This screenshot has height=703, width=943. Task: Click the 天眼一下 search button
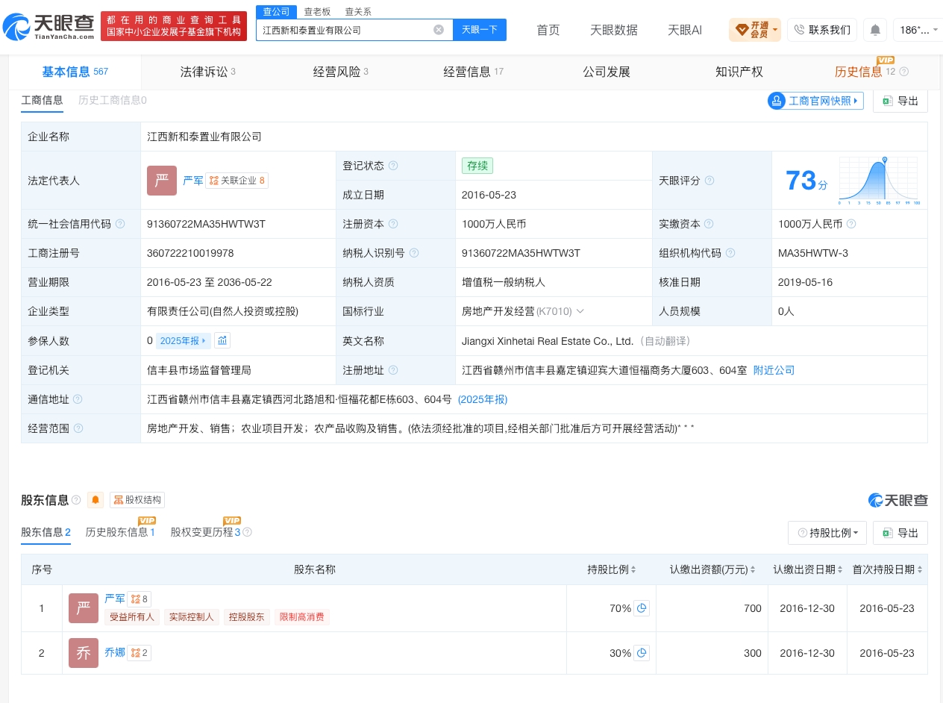point(480,30)
